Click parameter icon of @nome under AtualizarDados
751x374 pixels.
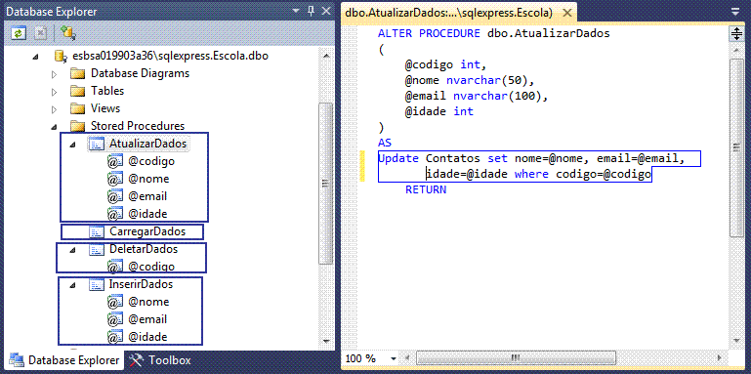115,179
